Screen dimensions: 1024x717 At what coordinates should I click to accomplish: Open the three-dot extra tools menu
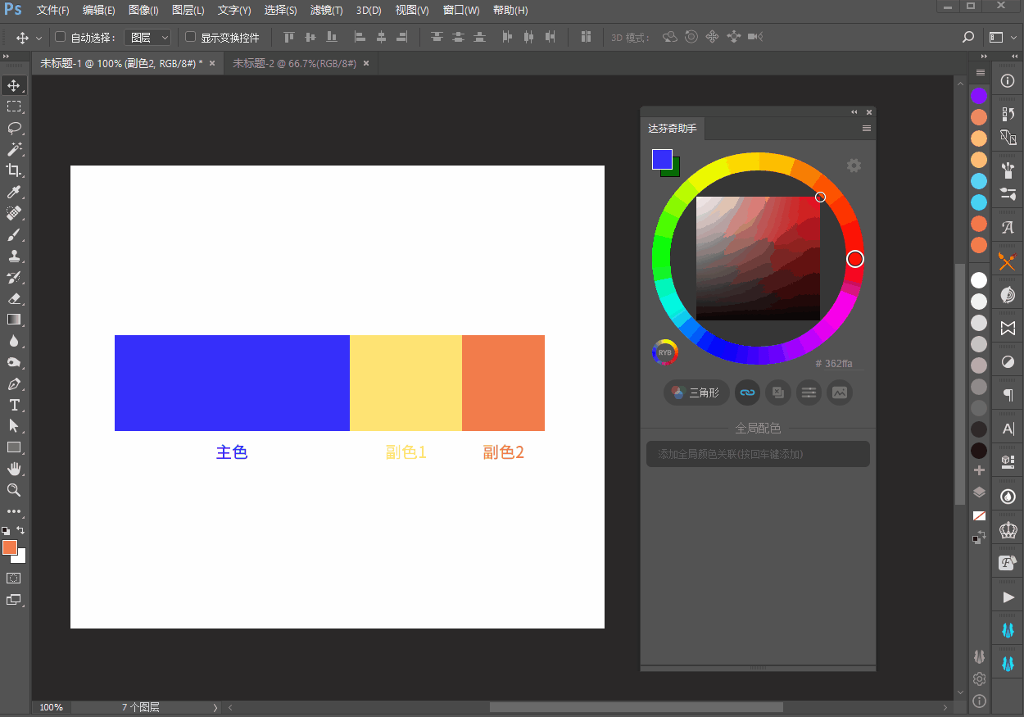[14, 511]
